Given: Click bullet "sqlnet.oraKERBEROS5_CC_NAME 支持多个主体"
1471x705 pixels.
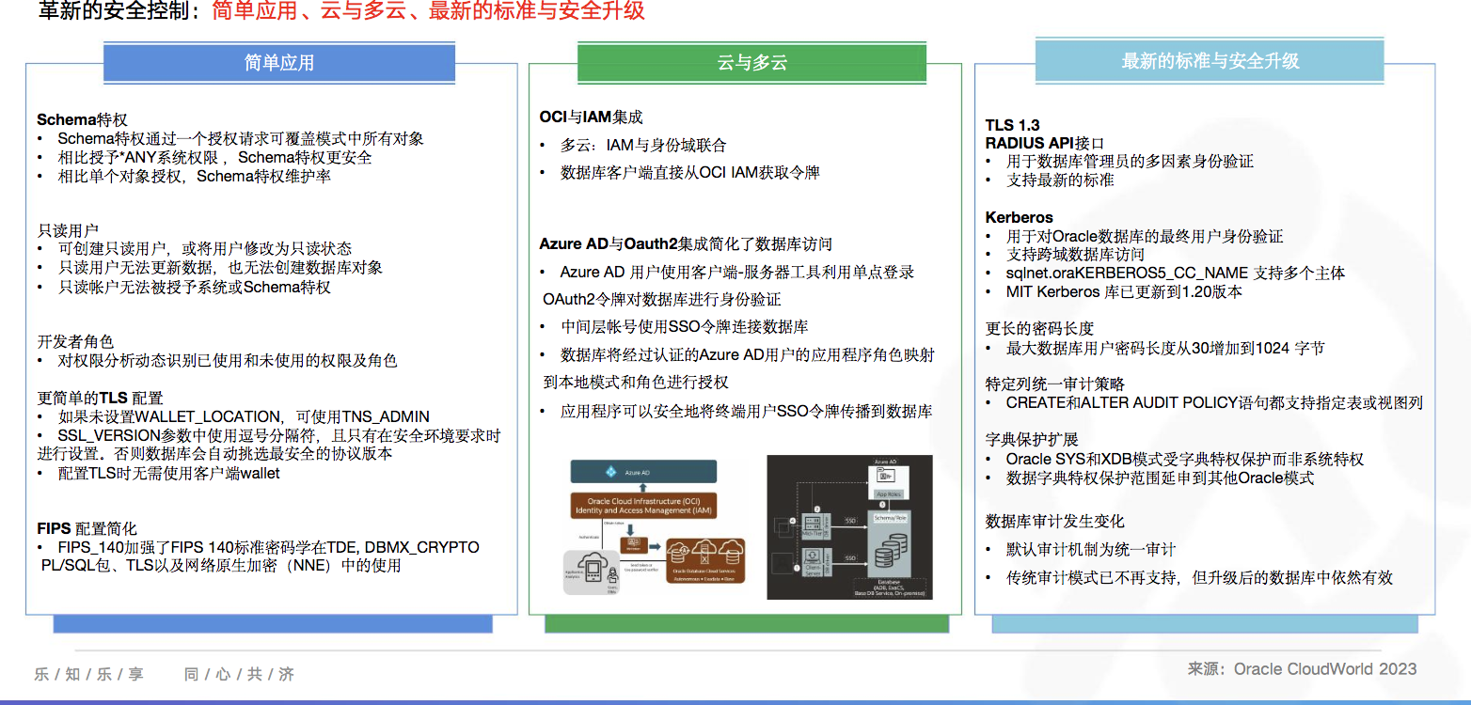Looking at the screenshot, I should coord(1176,273).
